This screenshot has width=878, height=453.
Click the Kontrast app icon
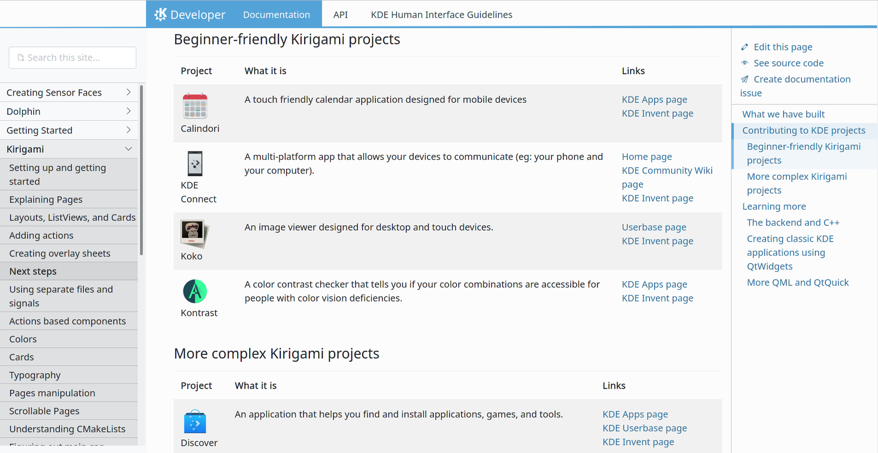pos(195,291)
